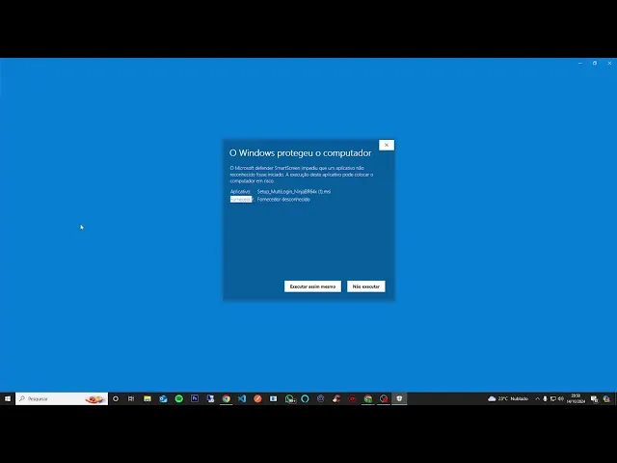The image size is (617, 463).
Task: Show hidden system tray icons
Action: (x=537, y=398)
